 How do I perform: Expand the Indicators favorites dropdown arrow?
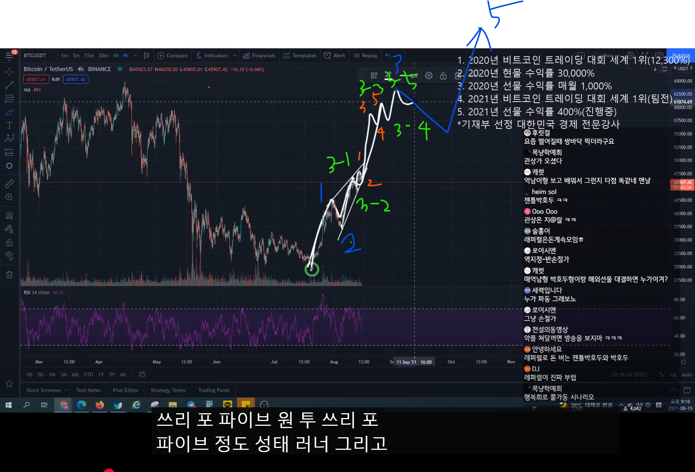pos(235,55)
